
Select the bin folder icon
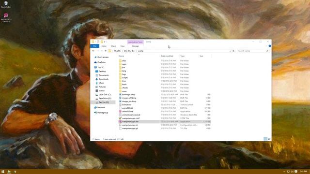pyautogui.click(x=121, y=68)
